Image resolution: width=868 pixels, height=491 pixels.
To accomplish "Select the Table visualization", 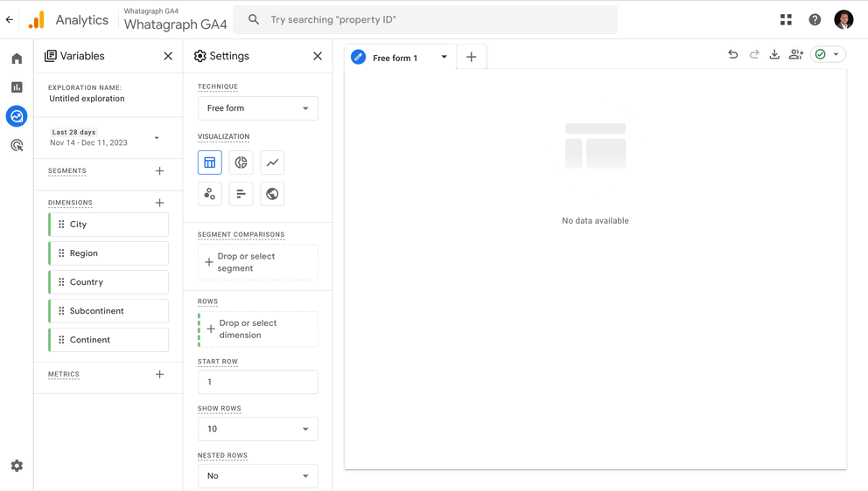I will (x=210, y=163).
